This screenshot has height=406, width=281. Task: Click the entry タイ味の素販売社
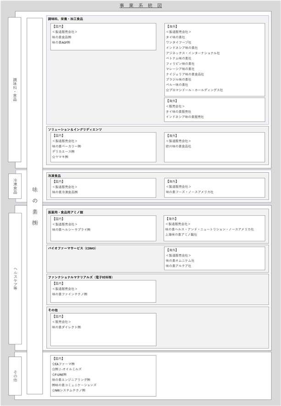click(x=179, y=112)
